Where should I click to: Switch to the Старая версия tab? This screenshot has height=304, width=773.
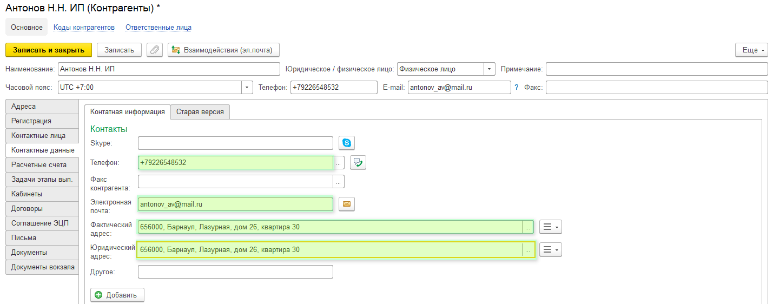click(x=200, y=112)
